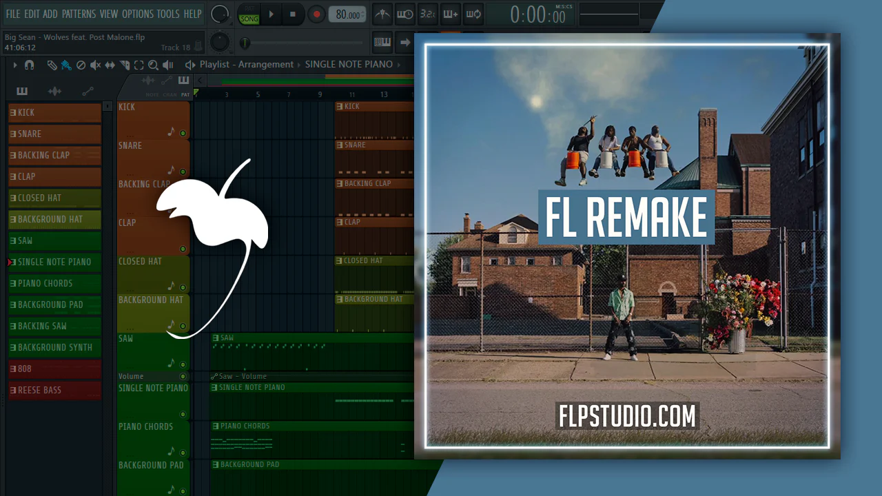This screenshot has width=882, height=496.
Task: Select the REESE BASS pattern in picker
Action: [54, 390]
